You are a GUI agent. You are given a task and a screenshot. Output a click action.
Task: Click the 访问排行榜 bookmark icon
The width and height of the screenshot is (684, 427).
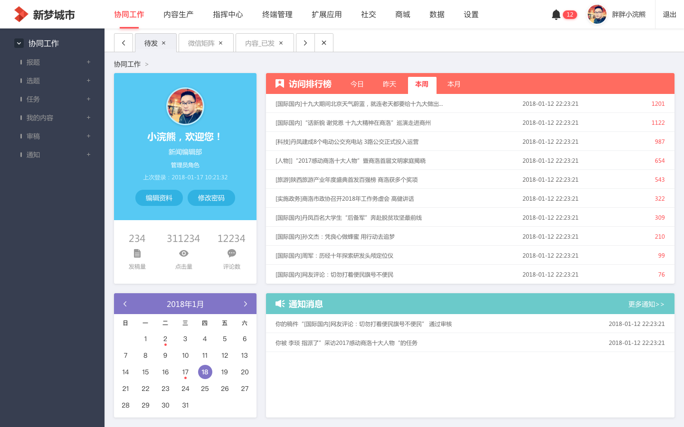tap(280, 84)
